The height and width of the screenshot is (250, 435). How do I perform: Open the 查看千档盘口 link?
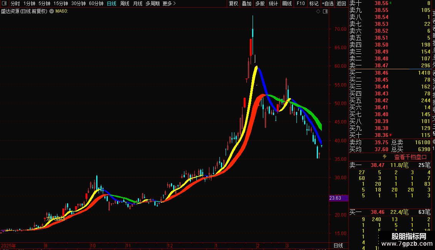(x=410, y=157)
